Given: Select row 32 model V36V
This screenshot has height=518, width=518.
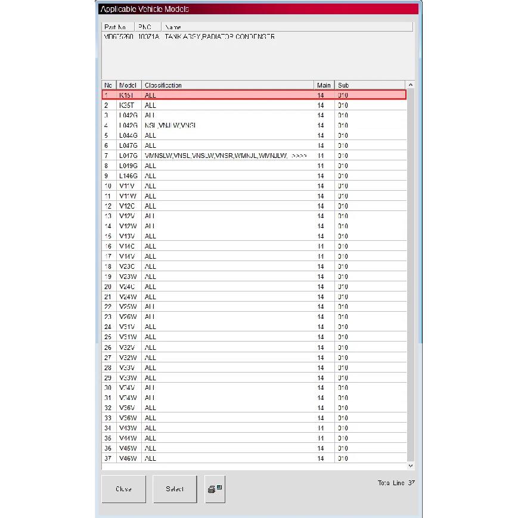Looking at the screenshot, I should coord(254,408).
